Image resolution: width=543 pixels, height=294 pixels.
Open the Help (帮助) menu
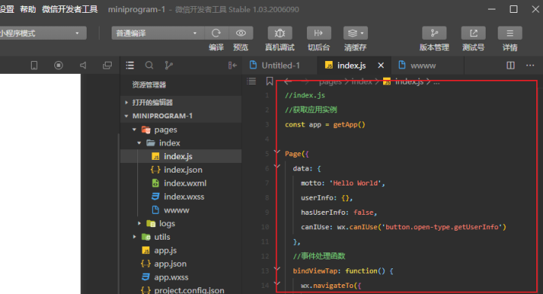28,9
